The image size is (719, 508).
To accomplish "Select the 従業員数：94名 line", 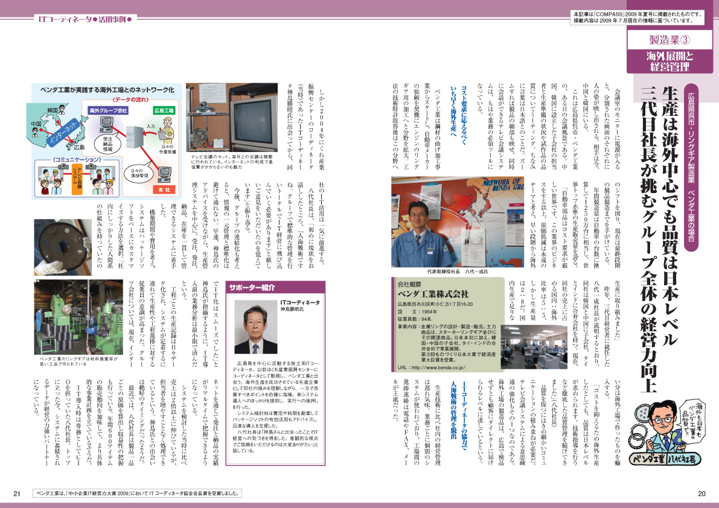I will tap(415, 319).
